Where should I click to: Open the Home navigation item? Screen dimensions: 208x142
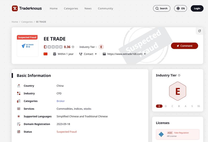[x=54, y=9]
